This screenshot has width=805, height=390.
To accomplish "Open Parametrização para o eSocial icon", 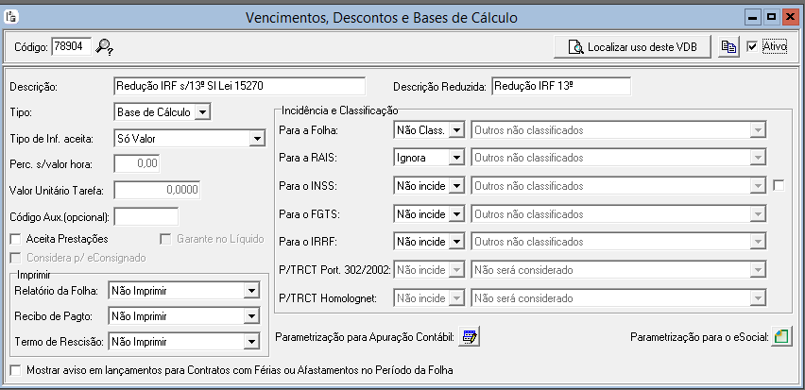I will click(780, 336).
